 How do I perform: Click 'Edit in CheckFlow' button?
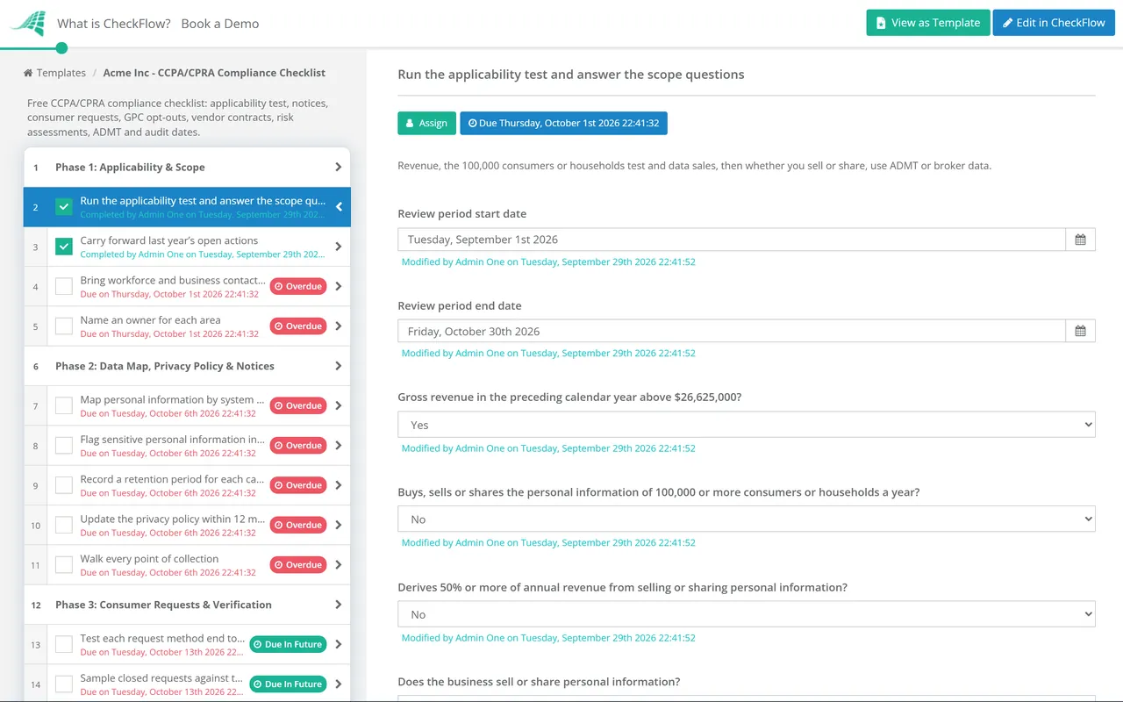click(x=1054, y=23)
